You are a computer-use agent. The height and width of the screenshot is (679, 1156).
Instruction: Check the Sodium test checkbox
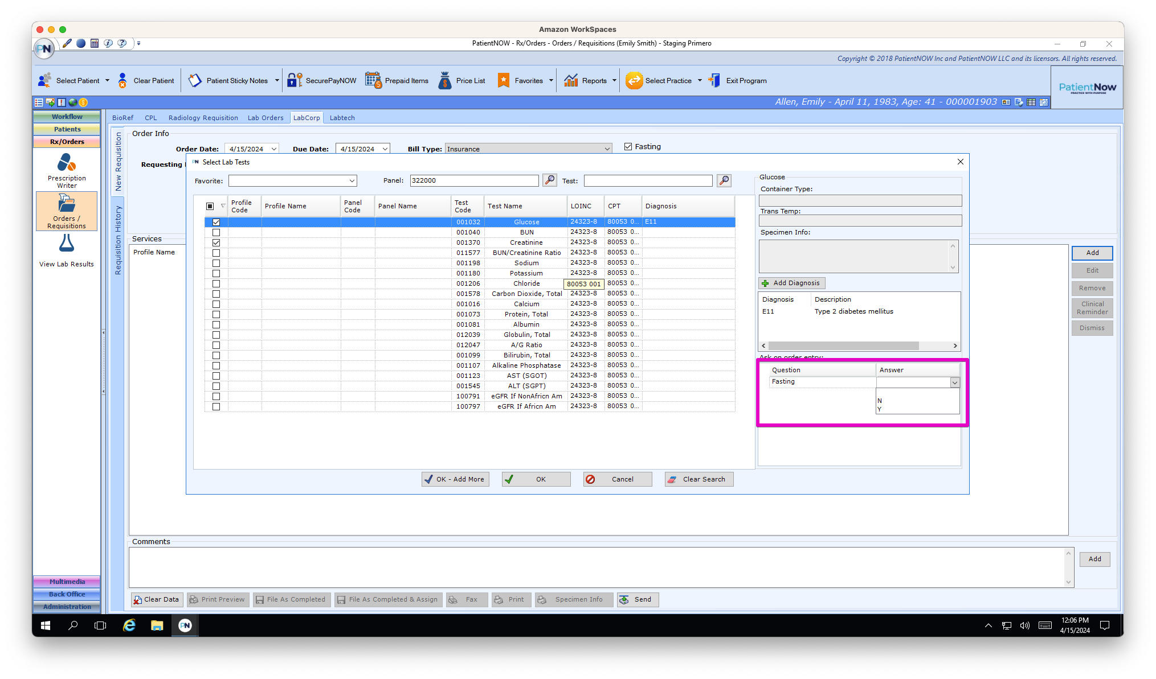pos(216,263)
